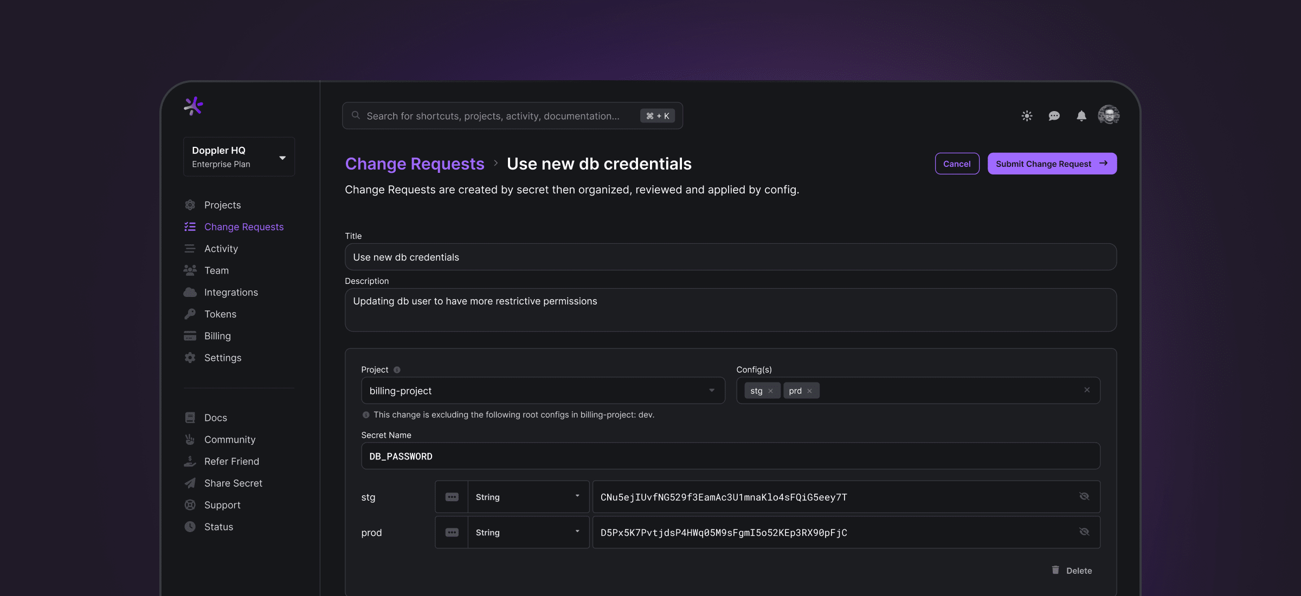Toggle visibility of the prod secret value
1301x596 pixels.
[x=1084, y=532]
